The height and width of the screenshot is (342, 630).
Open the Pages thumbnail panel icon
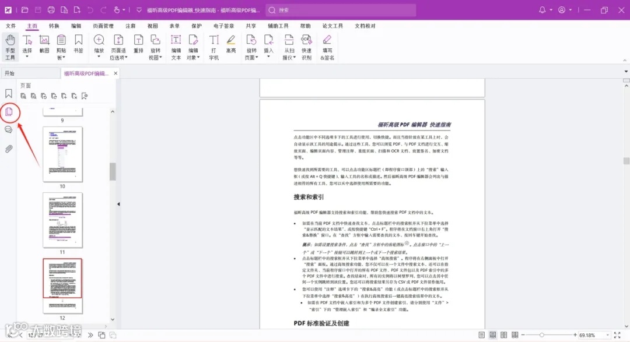pos(8,112)
